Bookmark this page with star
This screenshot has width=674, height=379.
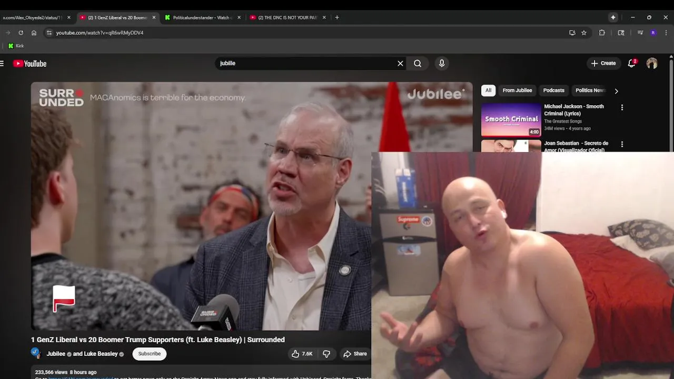pos(584,33)
